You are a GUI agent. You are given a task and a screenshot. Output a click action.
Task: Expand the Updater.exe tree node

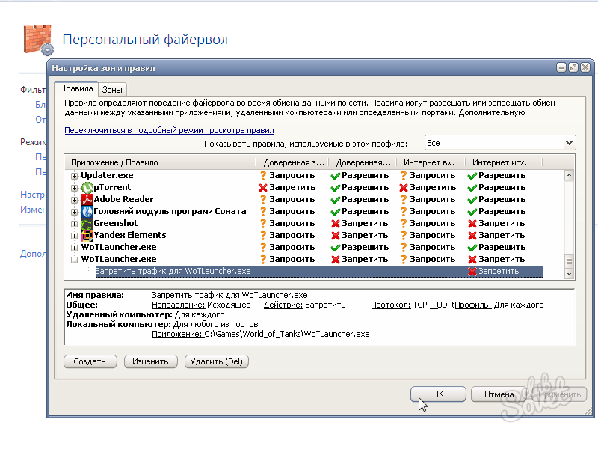click(74, 175)
